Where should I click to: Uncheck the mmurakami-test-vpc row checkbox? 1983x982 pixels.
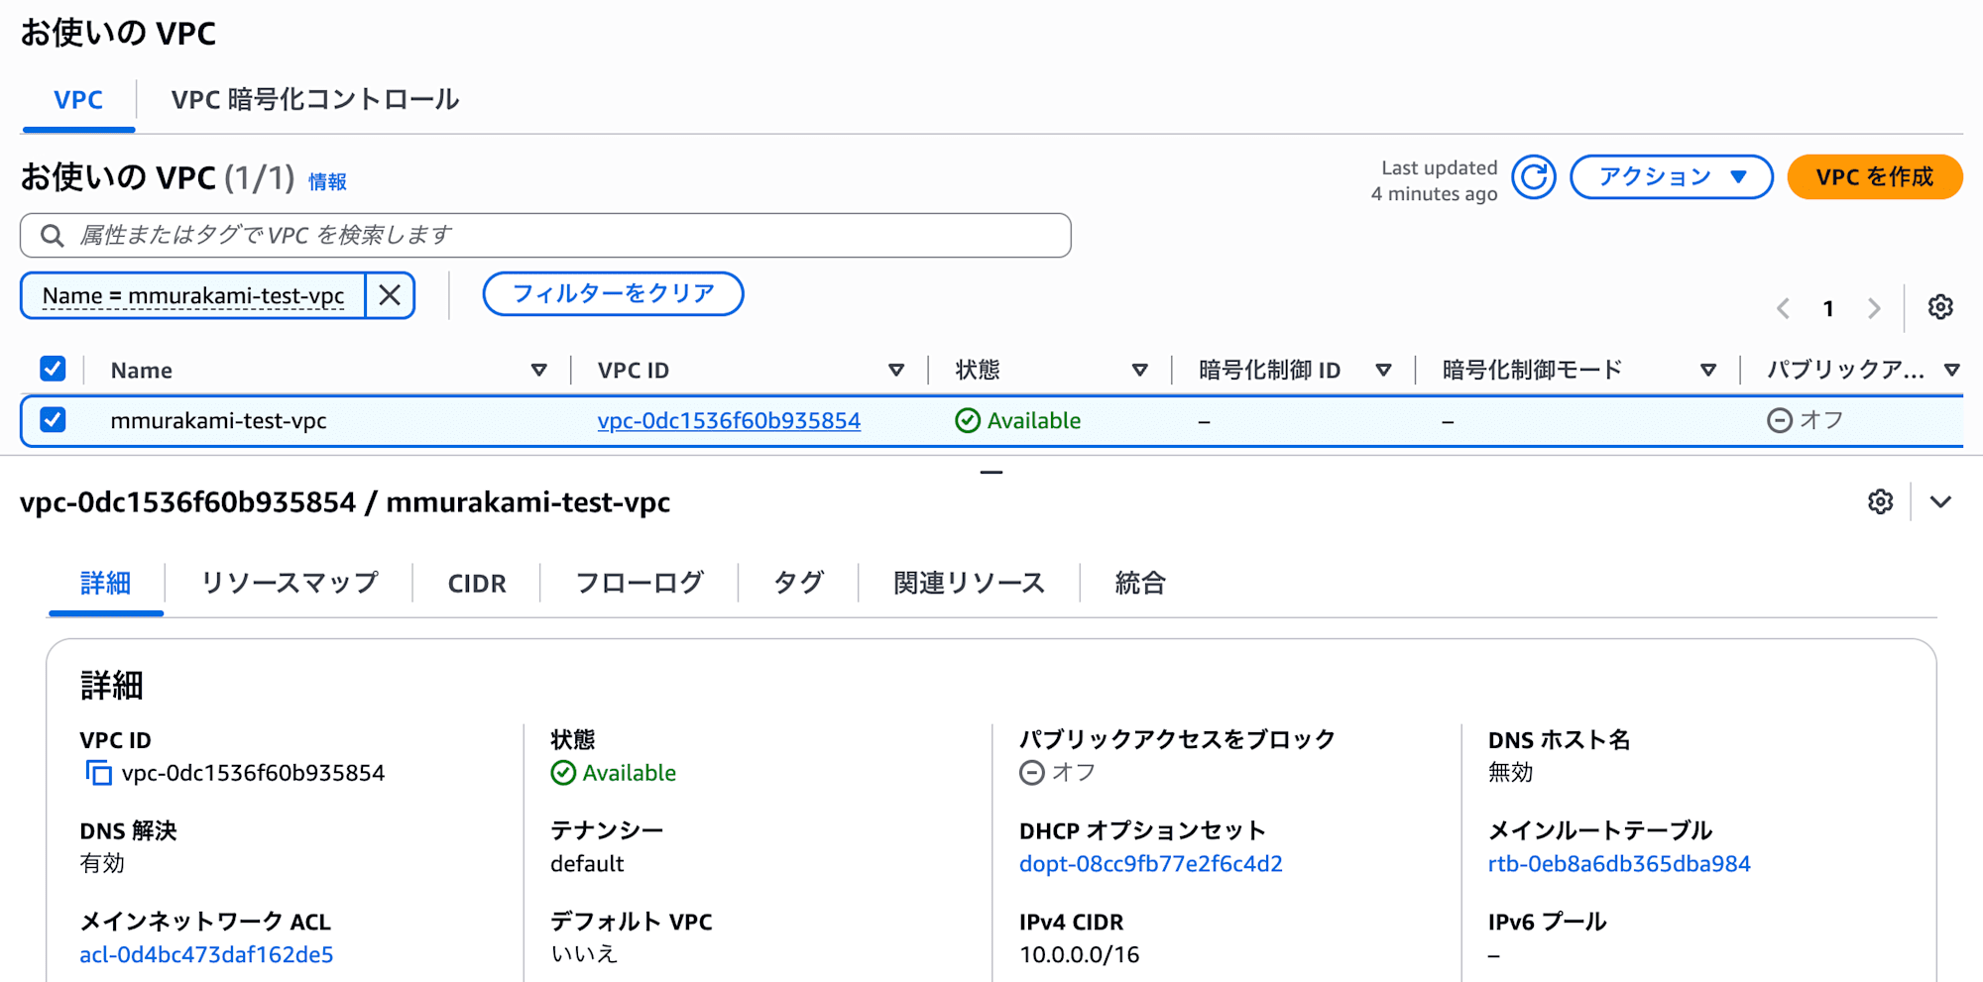click(x=53, y=420)
